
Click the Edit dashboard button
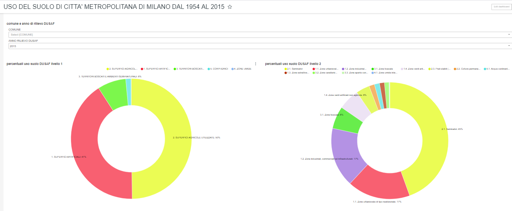[x=500, y=7]
